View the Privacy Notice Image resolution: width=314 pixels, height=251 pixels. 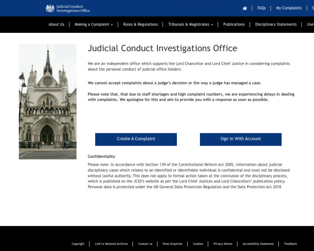223,244
